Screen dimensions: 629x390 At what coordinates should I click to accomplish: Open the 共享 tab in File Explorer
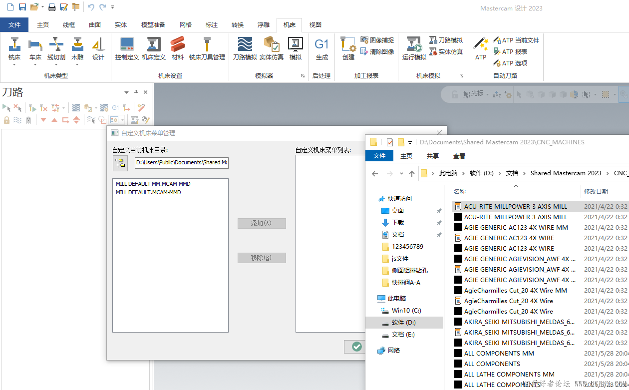point(433,156)
